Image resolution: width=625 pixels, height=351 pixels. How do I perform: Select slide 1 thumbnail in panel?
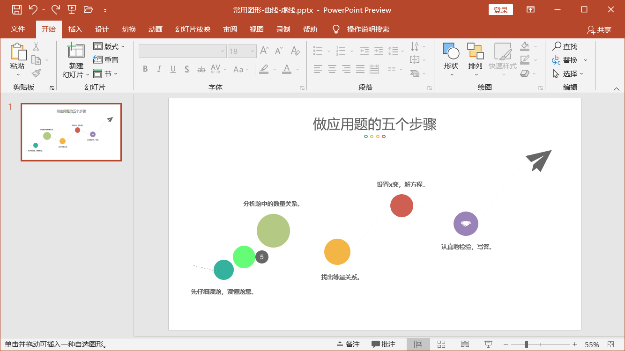click(x=71, y=132)
